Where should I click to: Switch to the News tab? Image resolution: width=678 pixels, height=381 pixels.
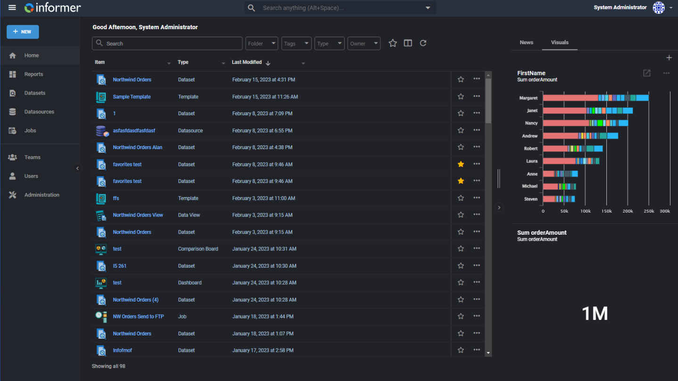(526, 42)
